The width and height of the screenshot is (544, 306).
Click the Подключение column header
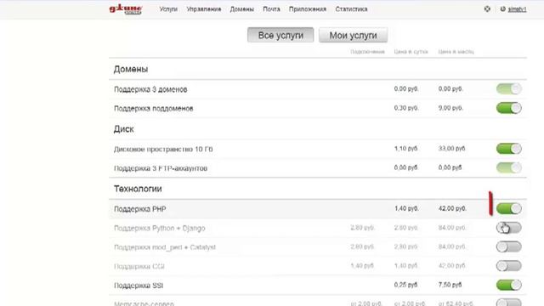click(367, 52)
